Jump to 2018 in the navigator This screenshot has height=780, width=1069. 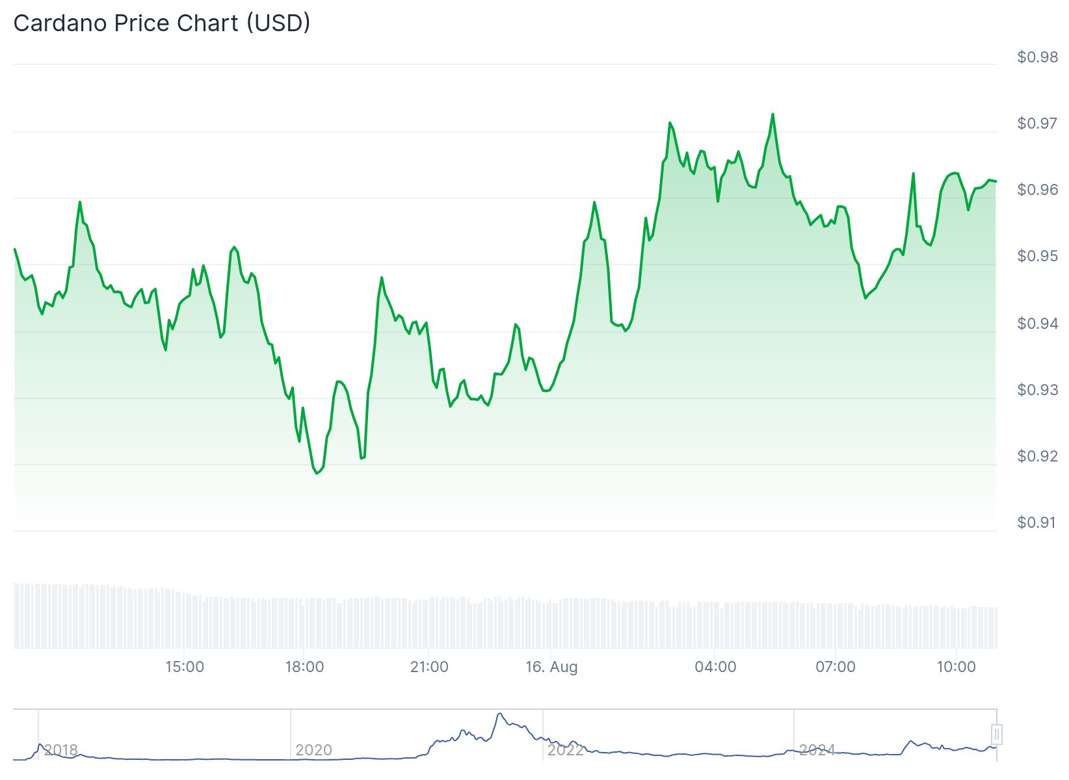61,750
